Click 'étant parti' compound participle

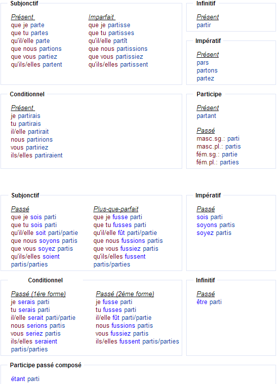(x=25, y=379)
